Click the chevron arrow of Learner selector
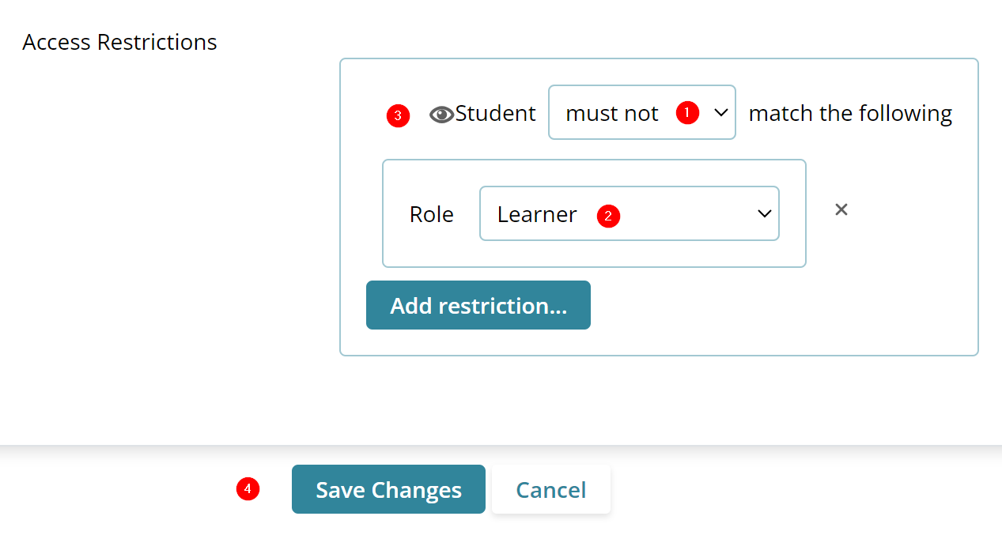Screen dimensions: 1002x535 764,214
